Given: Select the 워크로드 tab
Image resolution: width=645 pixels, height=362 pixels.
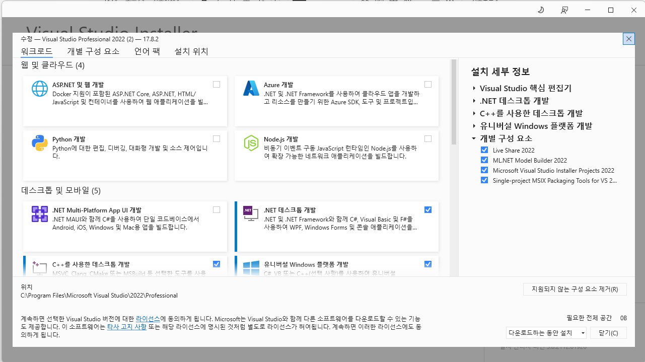Looking at the screenshot, I should point(36,51).
